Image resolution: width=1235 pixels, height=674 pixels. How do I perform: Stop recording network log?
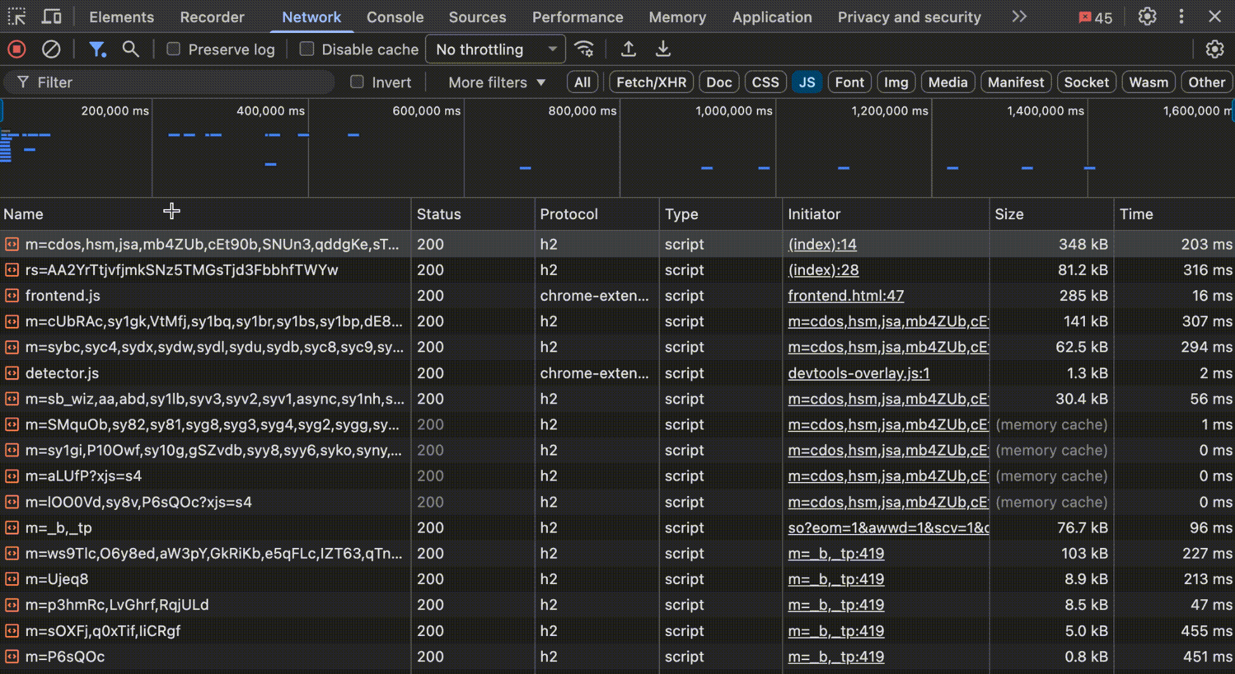[16, 49]
